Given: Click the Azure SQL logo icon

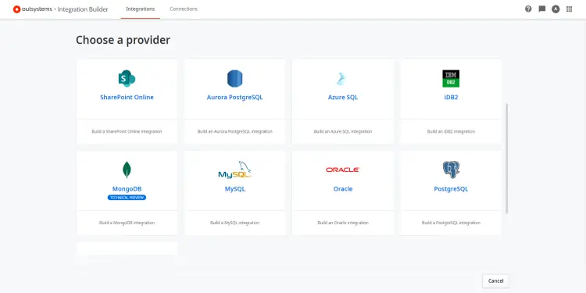Looking at the screenshot, I should [x=341, y=79].
